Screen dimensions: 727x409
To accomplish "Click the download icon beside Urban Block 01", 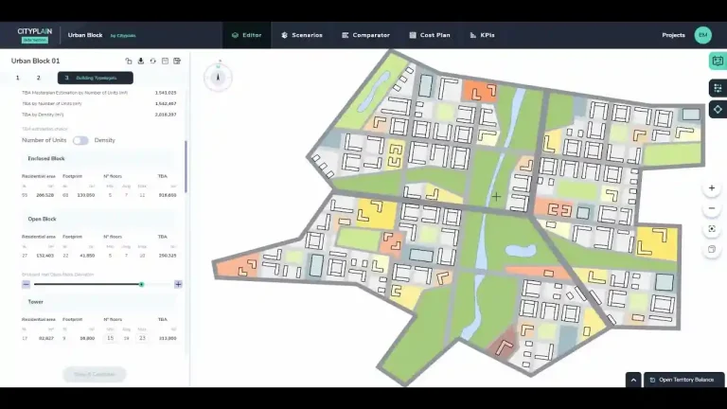I will [x=140, y=61].
